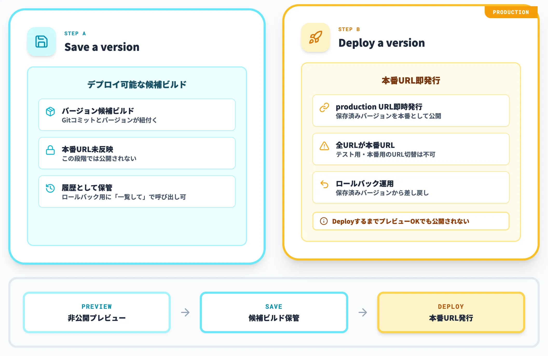Click text 本番URL未反映
This screenshot has height=356, width=548.
coord(87,149)
